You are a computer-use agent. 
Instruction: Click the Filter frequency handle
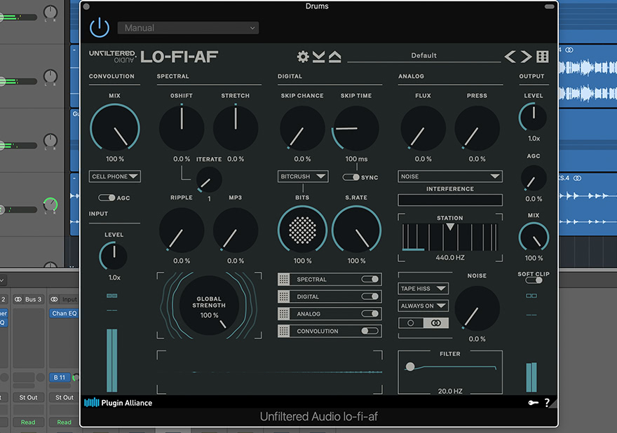point(410,366)
